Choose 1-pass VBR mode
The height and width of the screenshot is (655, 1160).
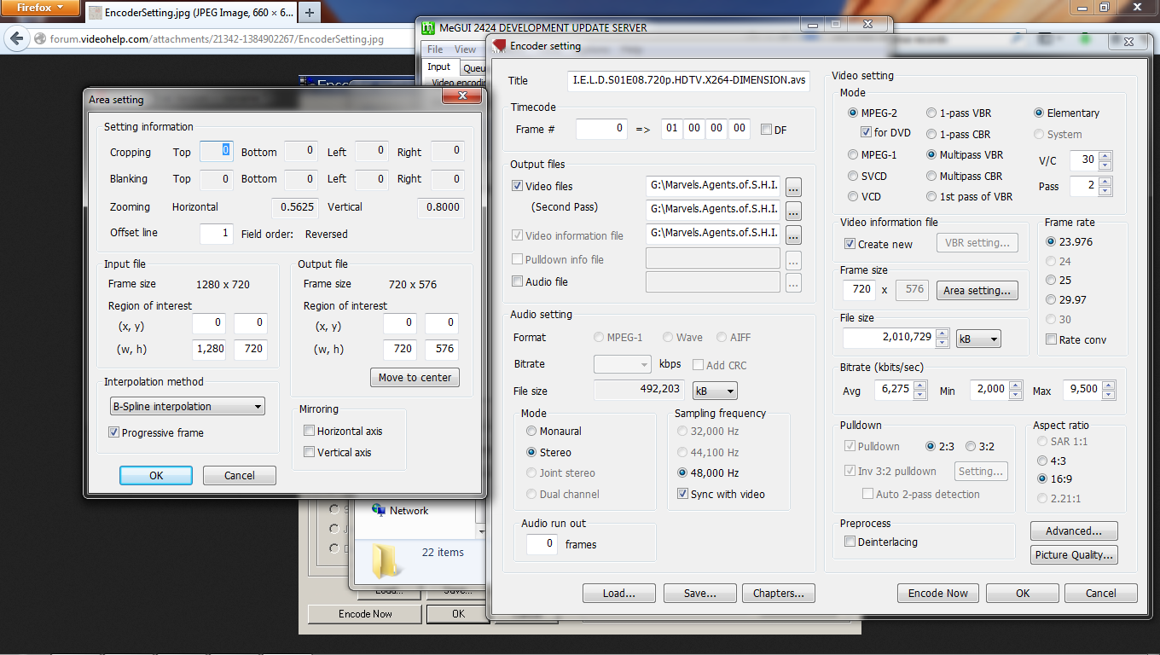pos(932,113)
